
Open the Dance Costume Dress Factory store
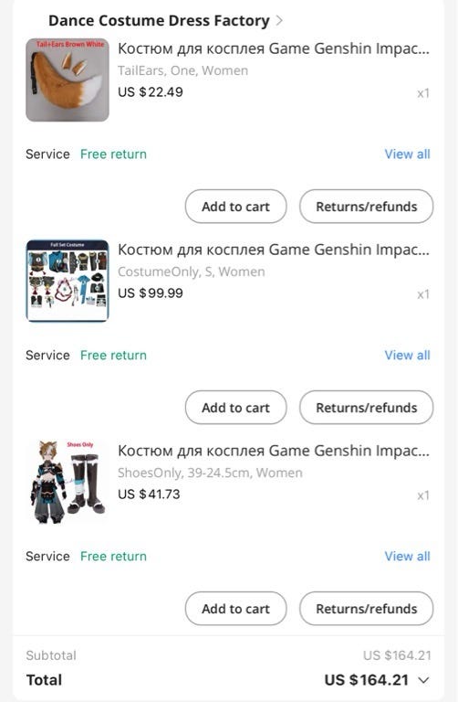click(159, 21)
